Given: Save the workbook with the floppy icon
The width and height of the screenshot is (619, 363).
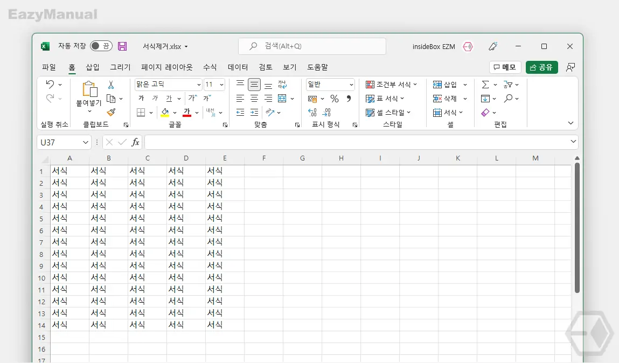Looking at the screenshot, I should (x=122, y=46).
